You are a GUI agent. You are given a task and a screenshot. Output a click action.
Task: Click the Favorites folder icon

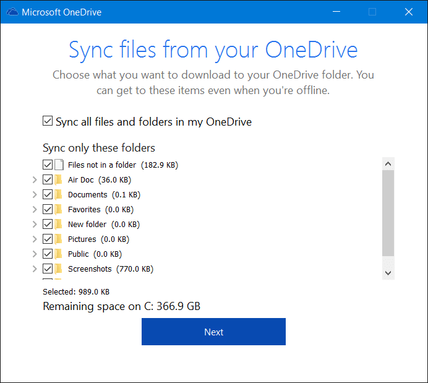58,209
